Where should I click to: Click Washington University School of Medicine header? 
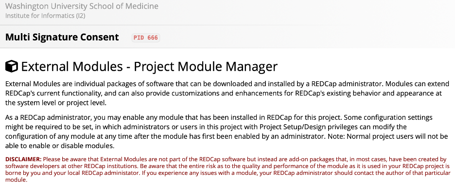(82, 6)
